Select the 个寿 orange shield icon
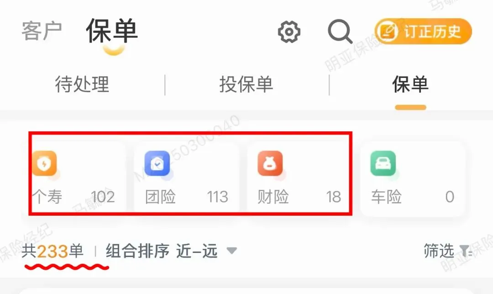Screen dimensions: 493x294 point(44,163)
